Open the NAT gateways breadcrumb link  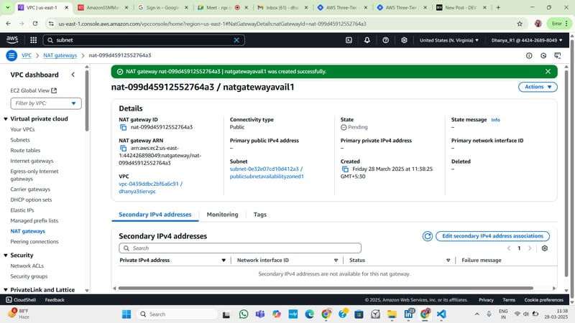60,56
